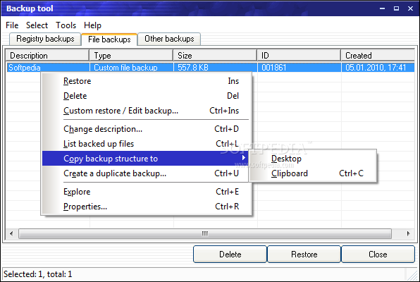This screenshot has height=282, width=420.
Task: Sort by the Size column header
Action: point(215,56)
